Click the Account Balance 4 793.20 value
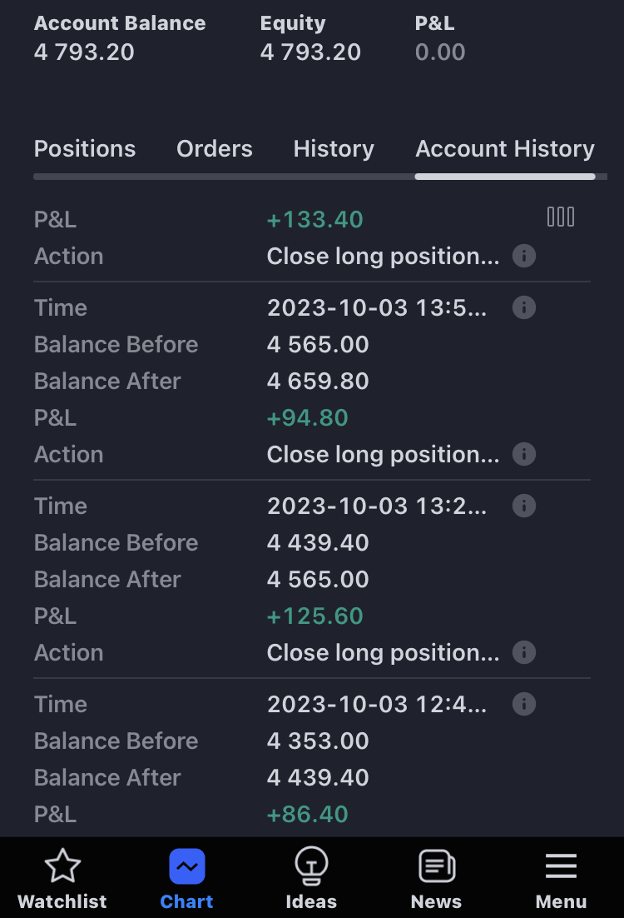Viewport: 624px width, 918px height. 84,52
